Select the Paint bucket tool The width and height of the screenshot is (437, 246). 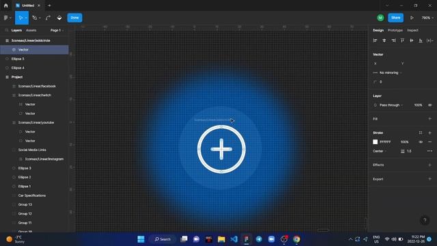pos(59,18)
